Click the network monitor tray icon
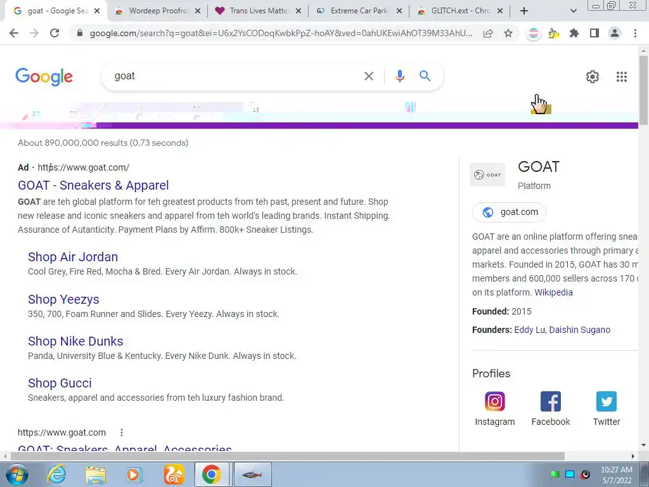The width and height of the screenshot is (649, 487). (x=570, y=474)
